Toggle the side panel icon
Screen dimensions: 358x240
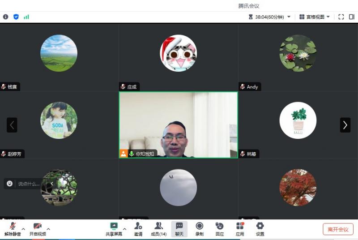[x=352, y=17]
